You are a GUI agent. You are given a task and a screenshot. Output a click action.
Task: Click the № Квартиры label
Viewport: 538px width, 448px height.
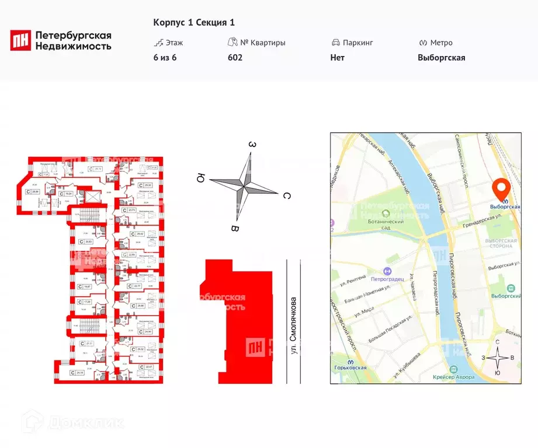click(263, 43)
